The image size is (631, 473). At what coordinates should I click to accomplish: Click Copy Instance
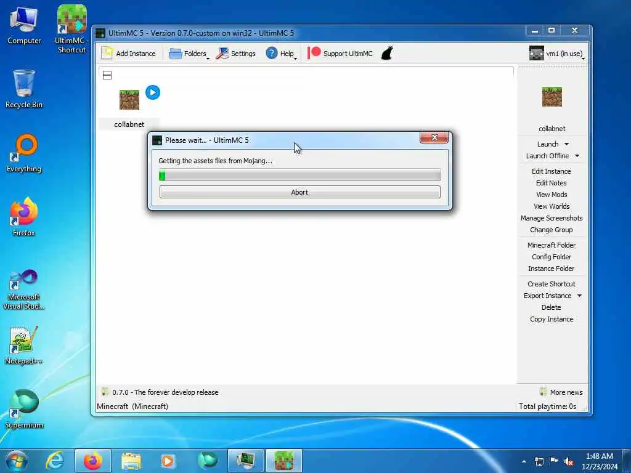point(552,318)
